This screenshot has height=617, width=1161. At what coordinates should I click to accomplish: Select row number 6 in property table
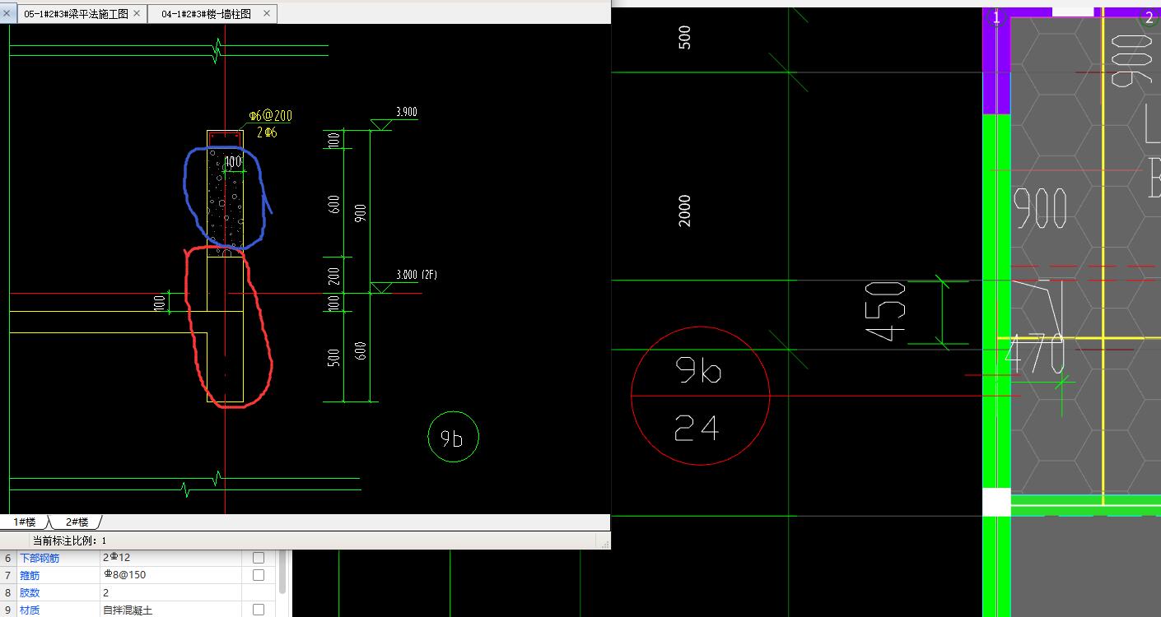click(8, 558)
